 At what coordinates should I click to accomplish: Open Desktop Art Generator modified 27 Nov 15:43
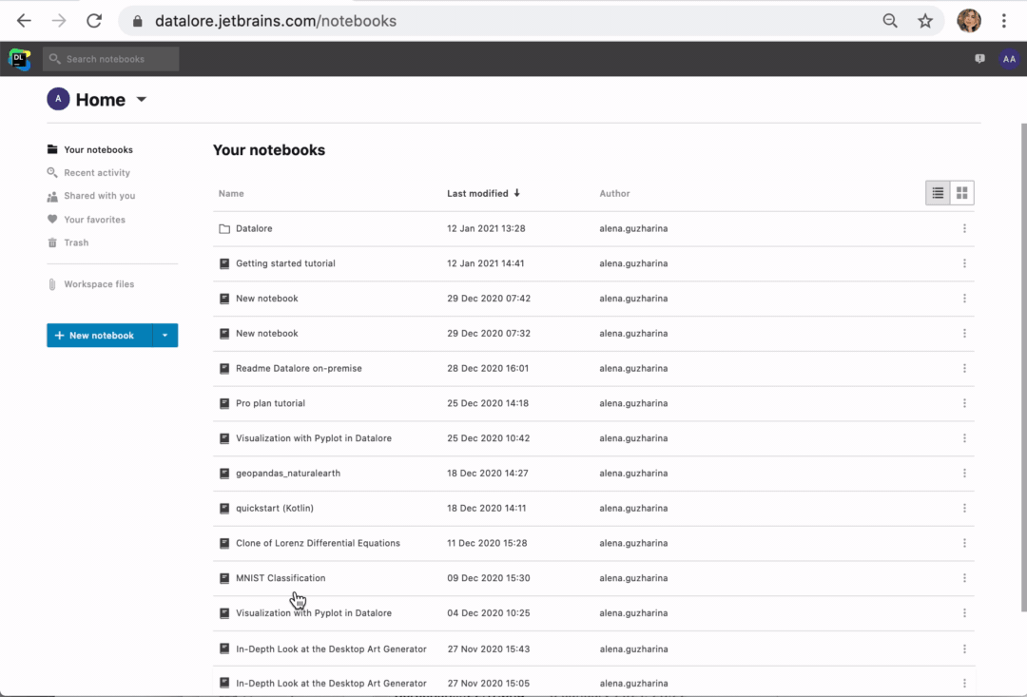click(x=331, y=649)
